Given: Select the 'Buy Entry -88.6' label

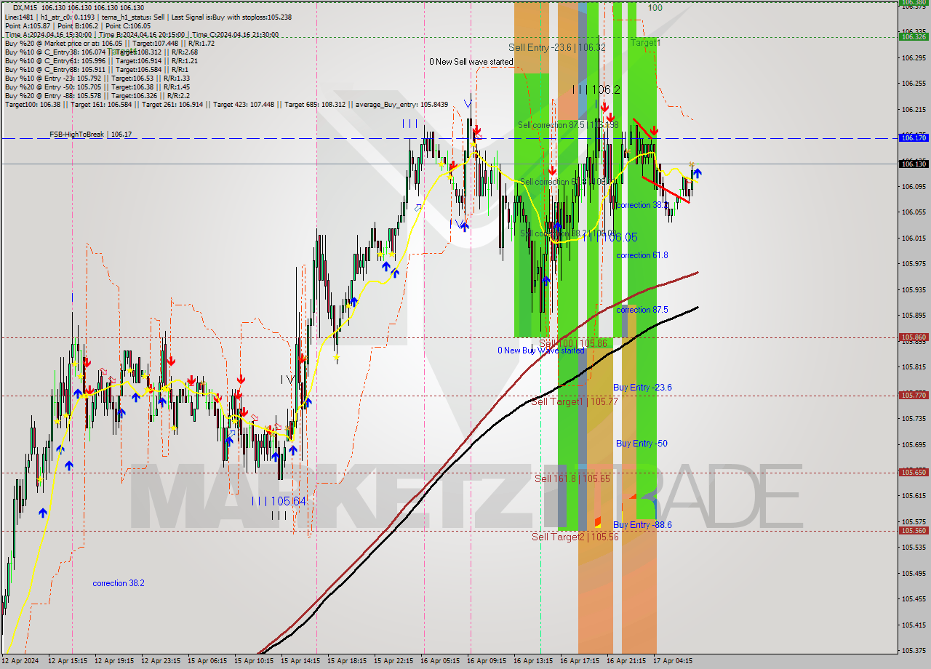Looking at the screenshot, I should tap(642, 525).
